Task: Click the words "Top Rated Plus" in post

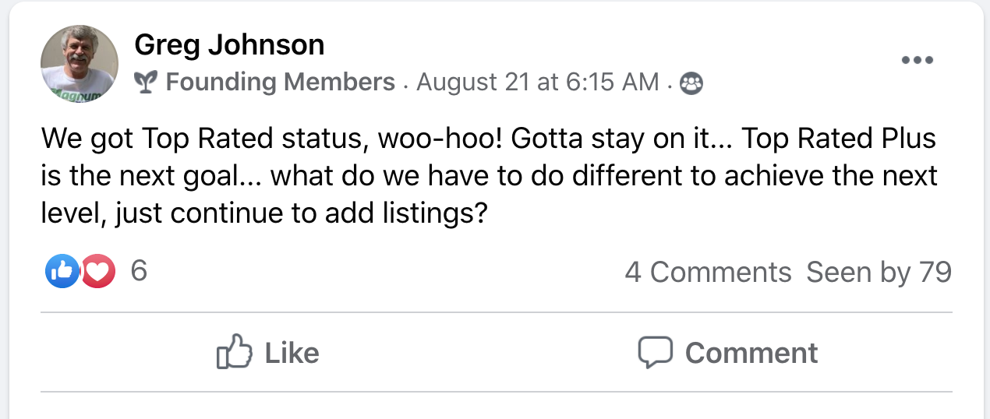Action: [838, 139]
